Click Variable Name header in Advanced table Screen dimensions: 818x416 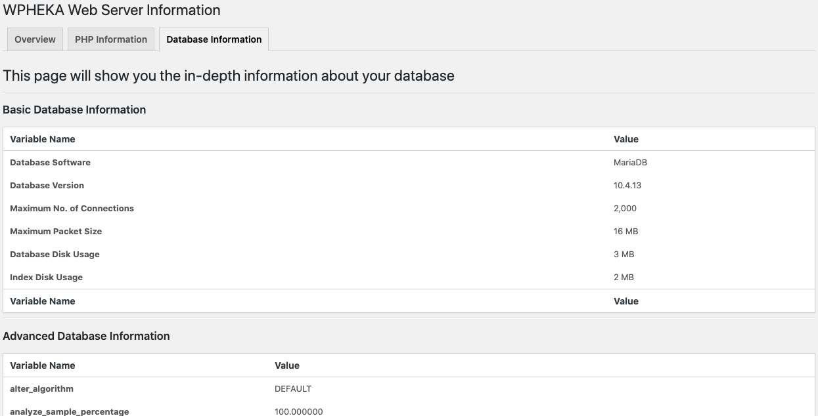(43, 365)
